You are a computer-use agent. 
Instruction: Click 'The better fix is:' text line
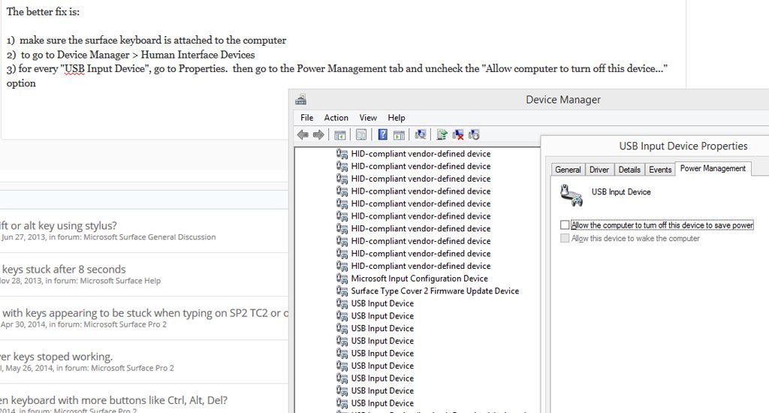pyautogui.click(x=43, y=12)
